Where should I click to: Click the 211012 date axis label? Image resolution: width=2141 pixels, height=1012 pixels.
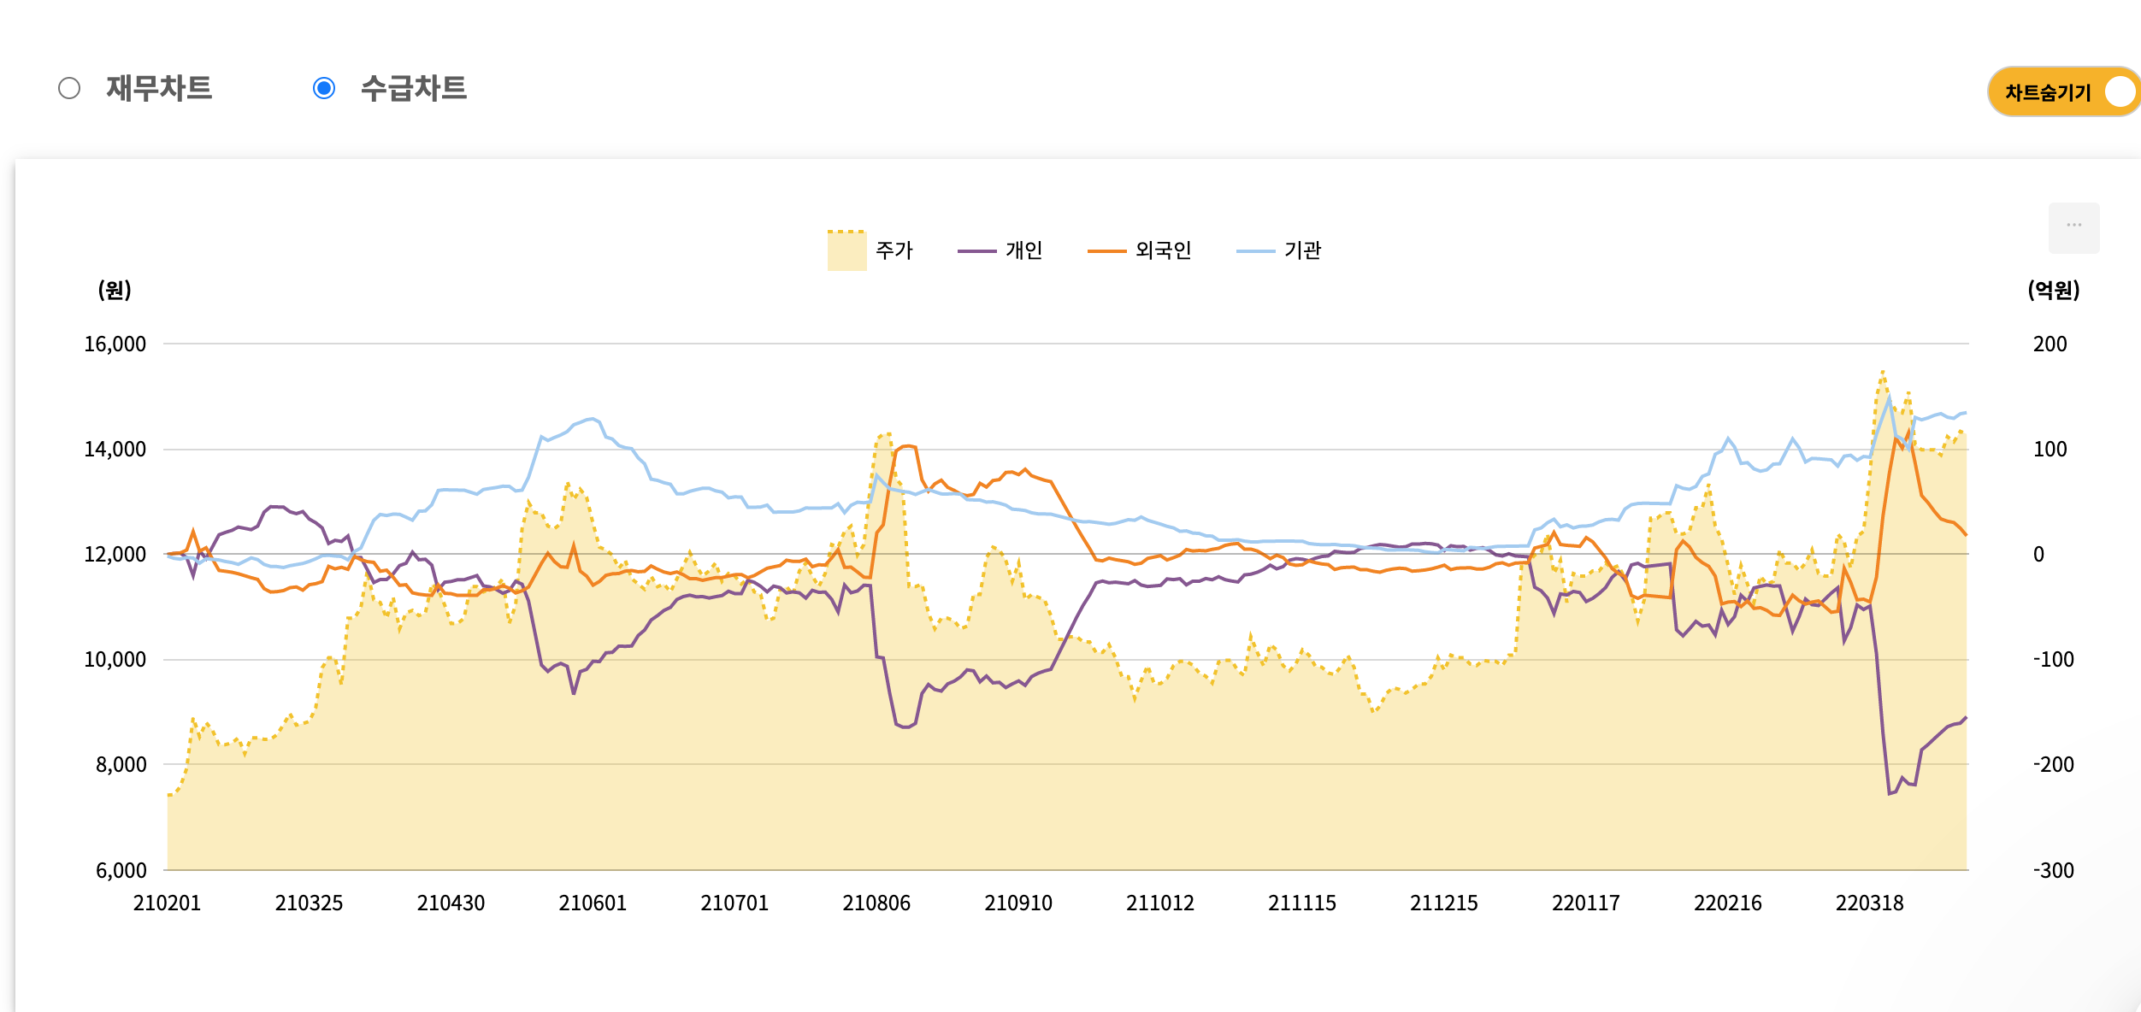pyautogui.click(x=1159, y=903)
